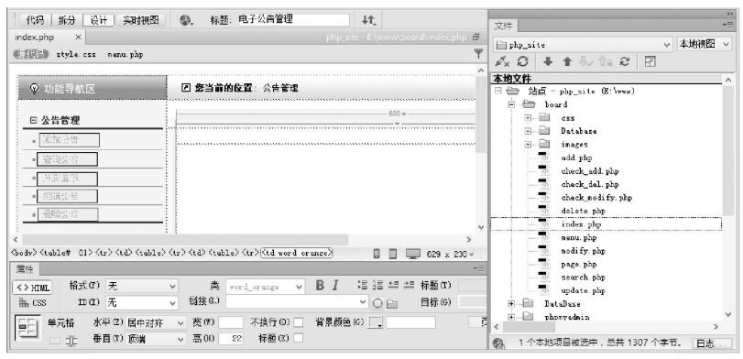
Task: Switch Properties panel to CSS mode
Action: coord(33,303)
